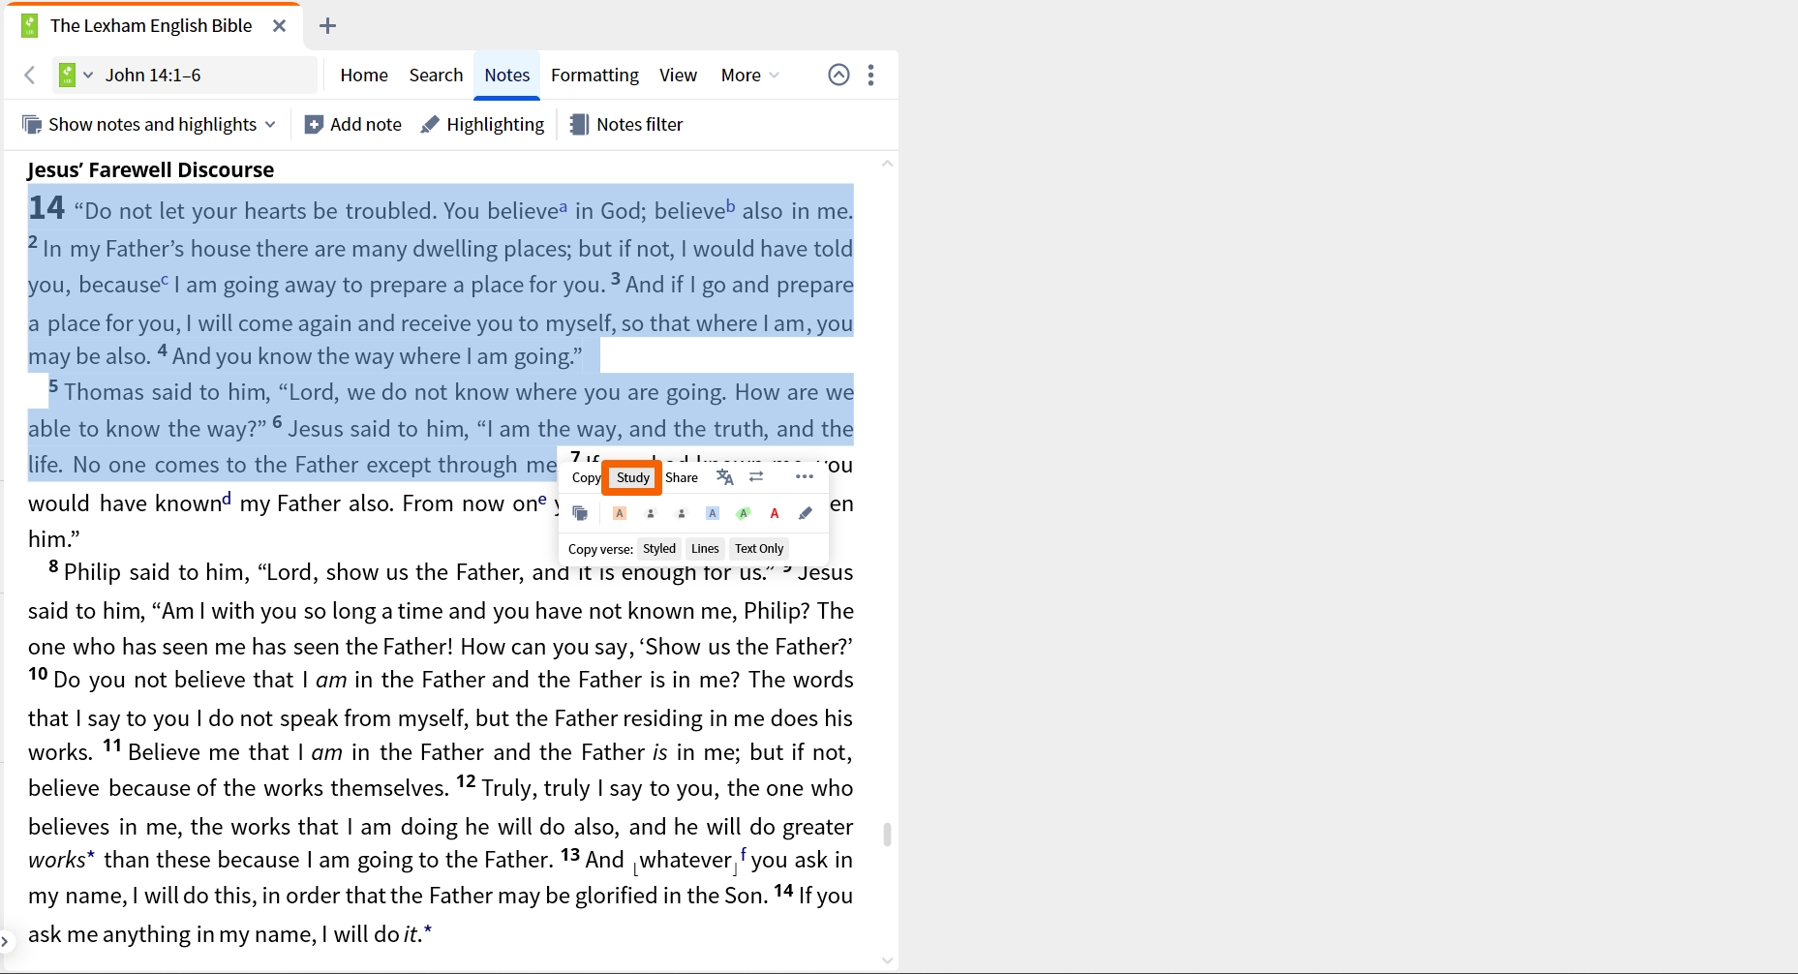Click the circled up-arrow icon near tabs

pyautogui.click(x=839, y=75)
